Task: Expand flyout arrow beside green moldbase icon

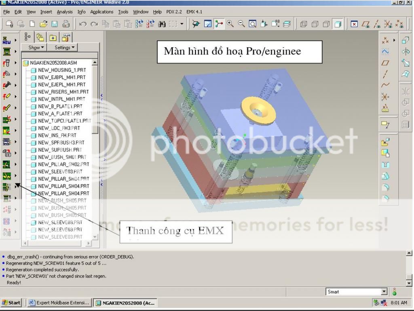Action: click(x=16, y=51)
